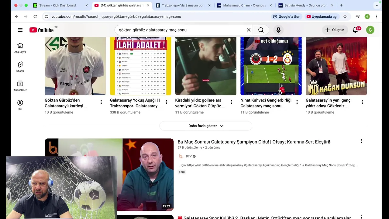Click the Uygulamada aç button
Screen dimensions: 389x219
point(321,16)
